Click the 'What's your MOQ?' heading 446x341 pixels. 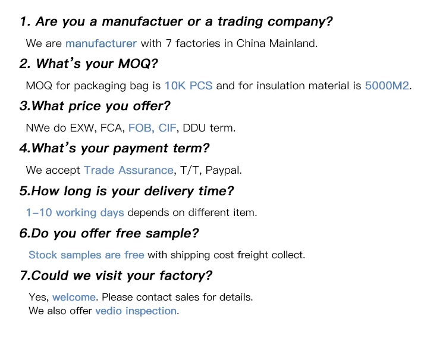click(x=96, y=64)
